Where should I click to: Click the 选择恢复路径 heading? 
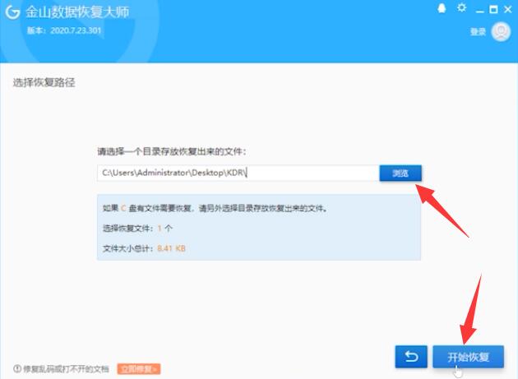(44, 82)
